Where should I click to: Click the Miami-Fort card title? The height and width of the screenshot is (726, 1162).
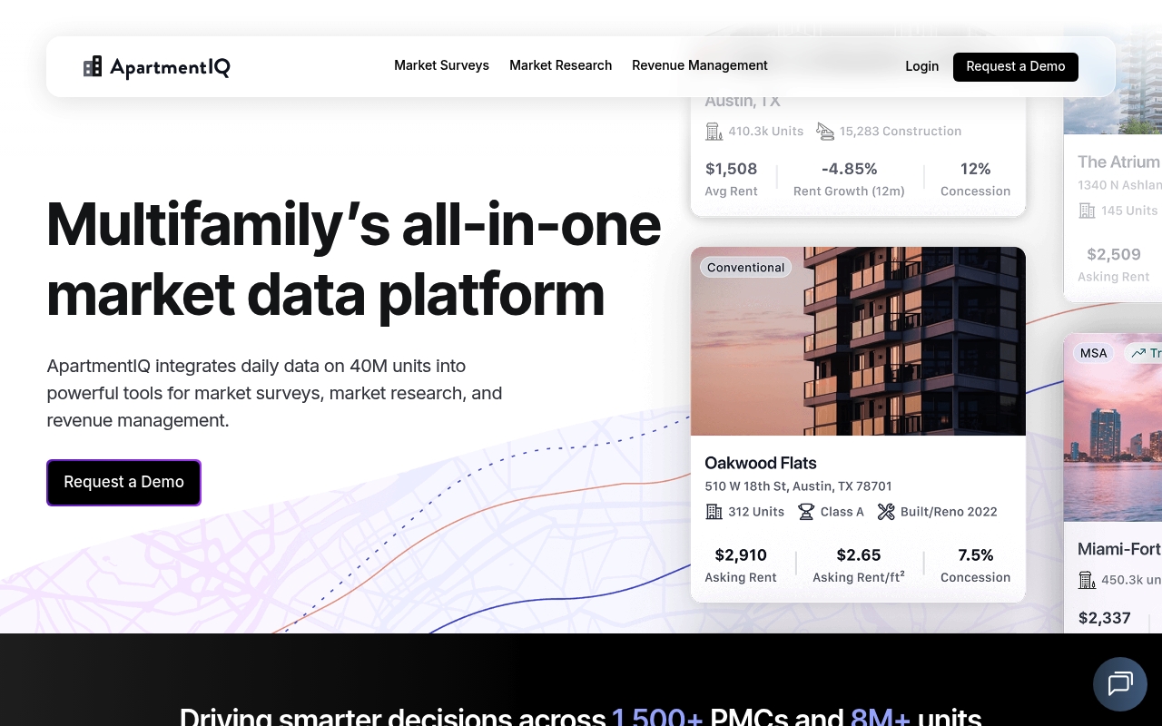pos(1119,549)
